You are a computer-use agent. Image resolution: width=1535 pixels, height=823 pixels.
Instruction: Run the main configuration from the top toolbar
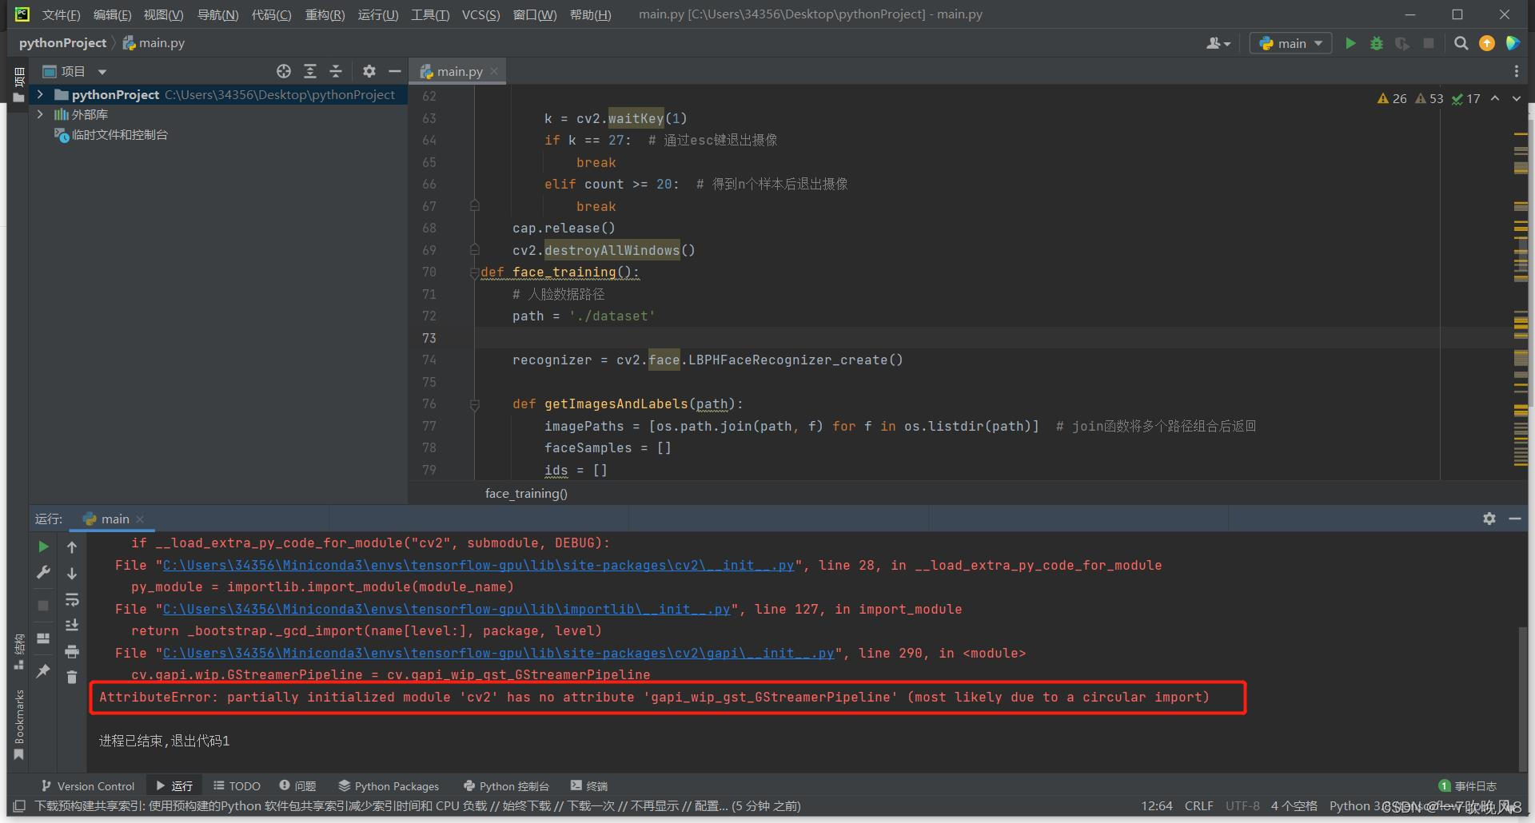coord(1350,43)
